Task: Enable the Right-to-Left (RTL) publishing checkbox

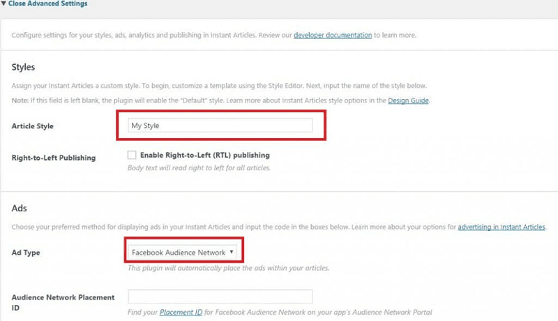Action: click(132, 155)
